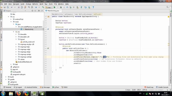The height and width of the screenshot is (96, 172).
Task: Click the Debug app bug icon
Action: pyautogui.click(x=61, y=7)
